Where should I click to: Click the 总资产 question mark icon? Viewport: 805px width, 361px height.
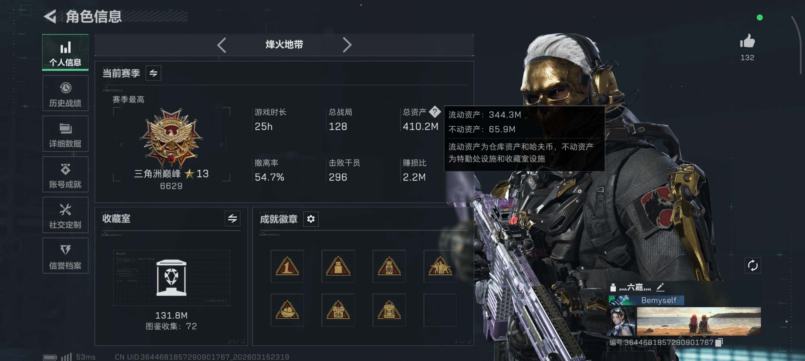point(435,112)
